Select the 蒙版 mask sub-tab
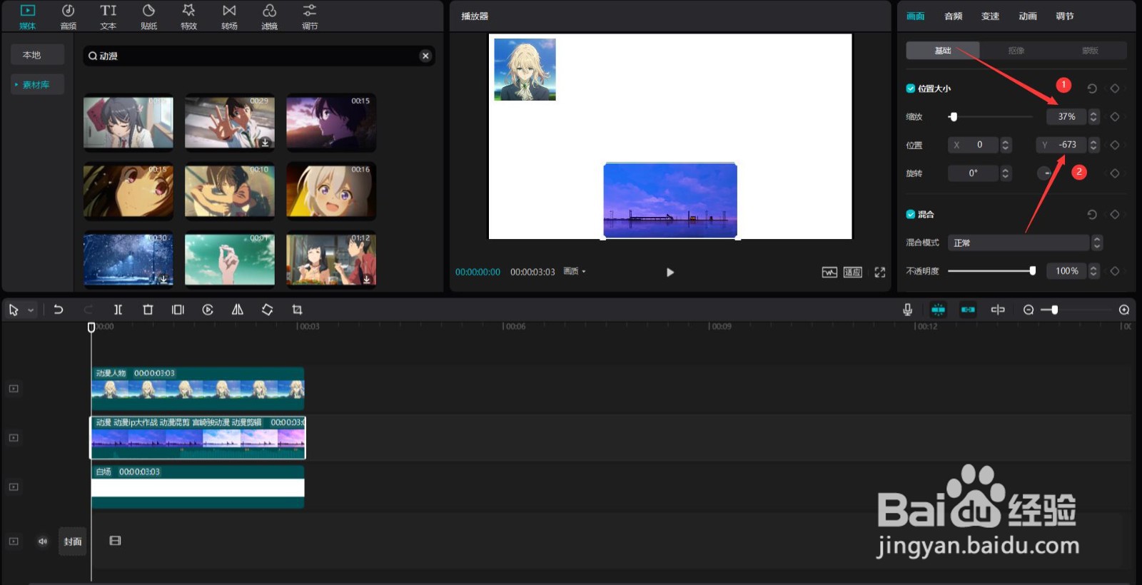Screen dimensions: 1142x585 click(1090, 50)
